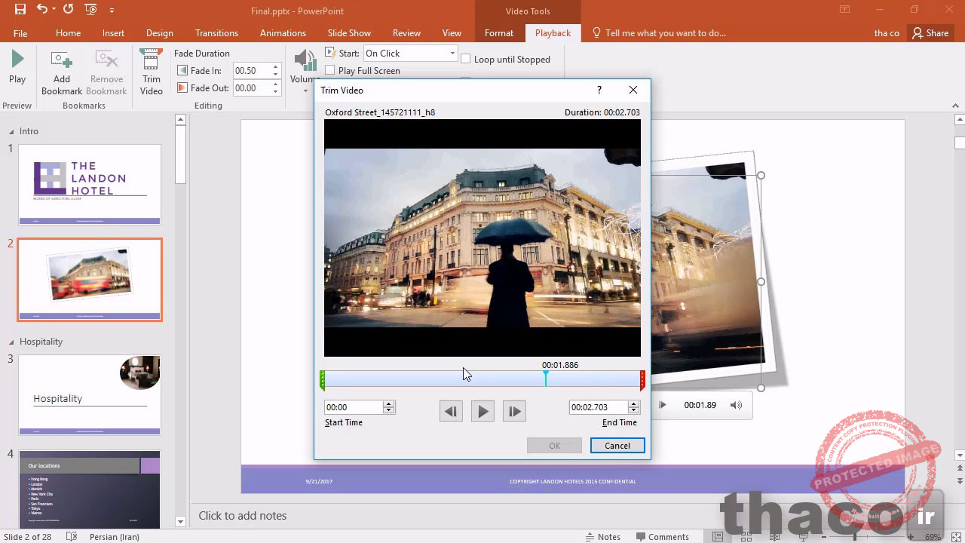Click the green start trim marker
This screenshot has width=965, height=543.
tap(323, 380)
